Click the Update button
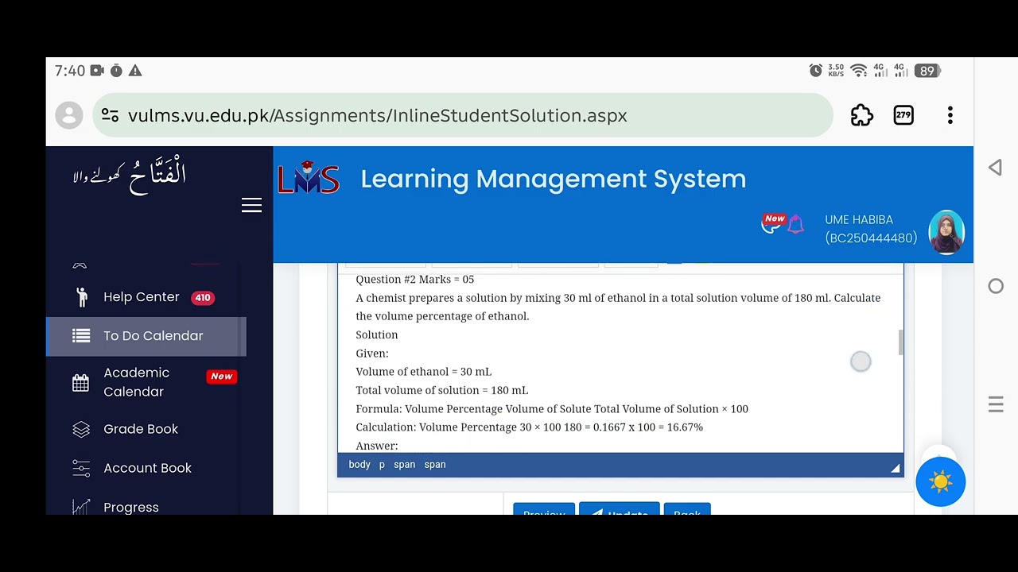1018x572 pixels. [620, 509]
